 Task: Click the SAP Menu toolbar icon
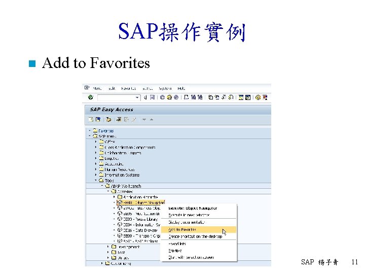pyautogui.click(x=98, y=120)
